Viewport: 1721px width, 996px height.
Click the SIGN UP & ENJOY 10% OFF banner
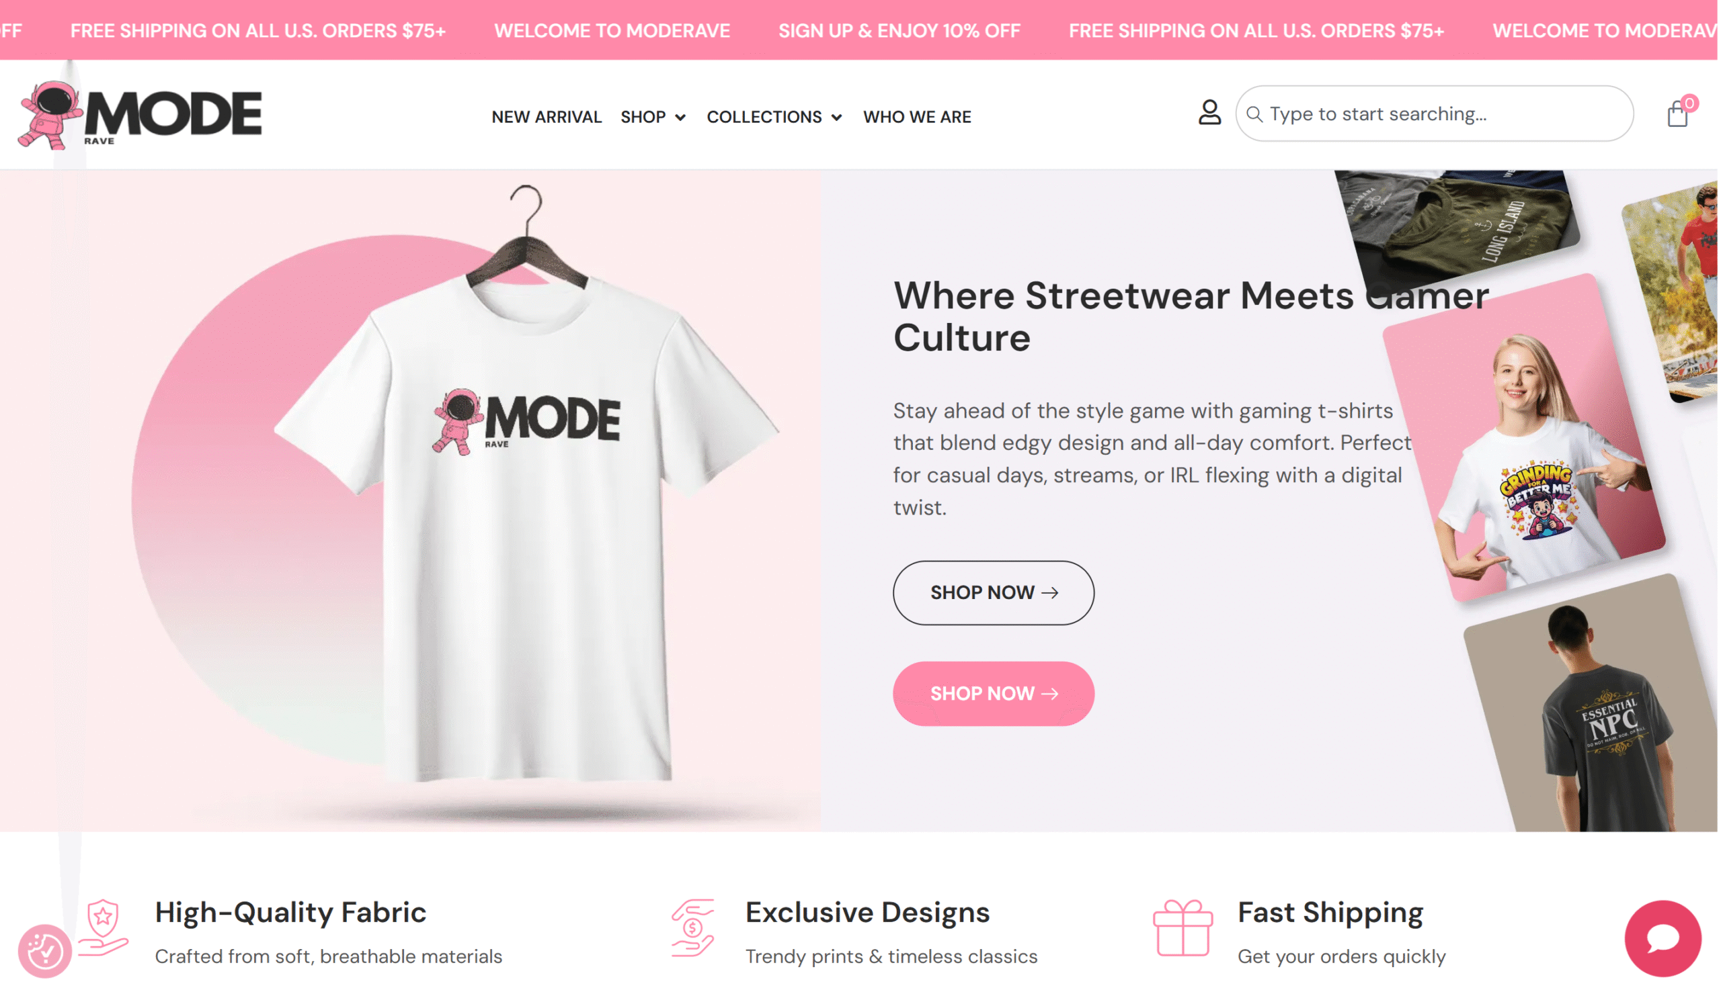(x=899, y=31)
